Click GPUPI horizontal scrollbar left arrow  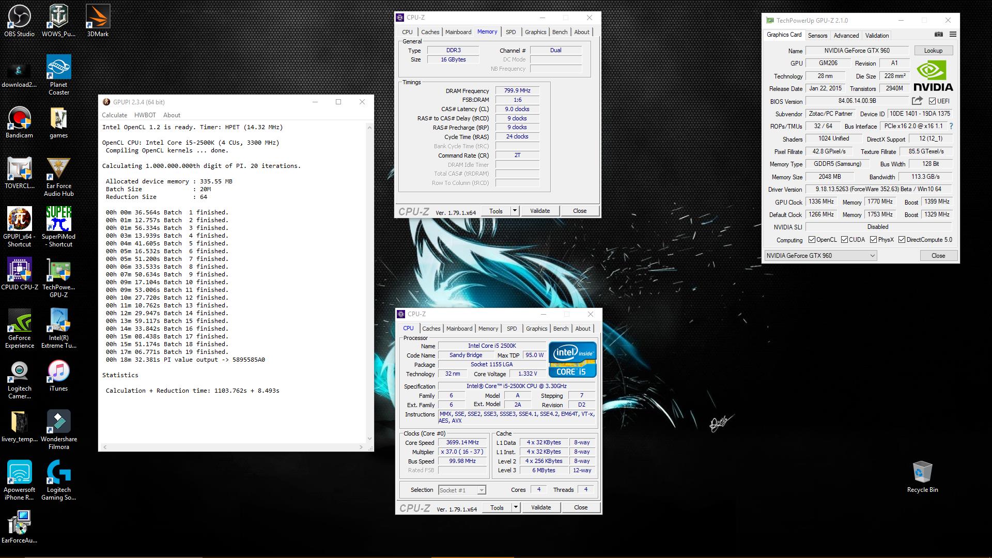point(105,447)
